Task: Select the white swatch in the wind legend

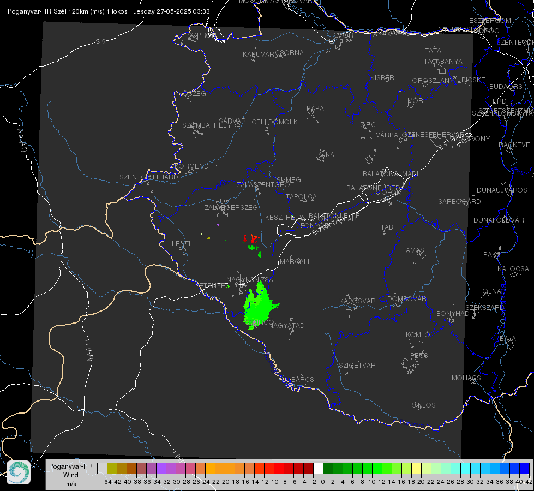Action: tap(318, 469)
